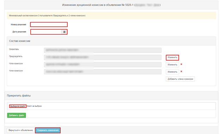Add a member via Добавить члена комиссии
The height and width of the screenshot is (134, 220).
(x=180, y=79)
